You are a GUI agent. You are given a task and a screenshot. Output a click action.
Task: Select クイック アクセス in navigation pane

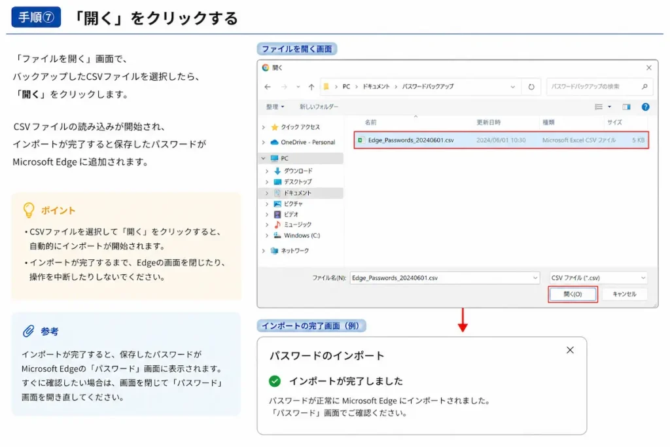[x=300, y=128]
